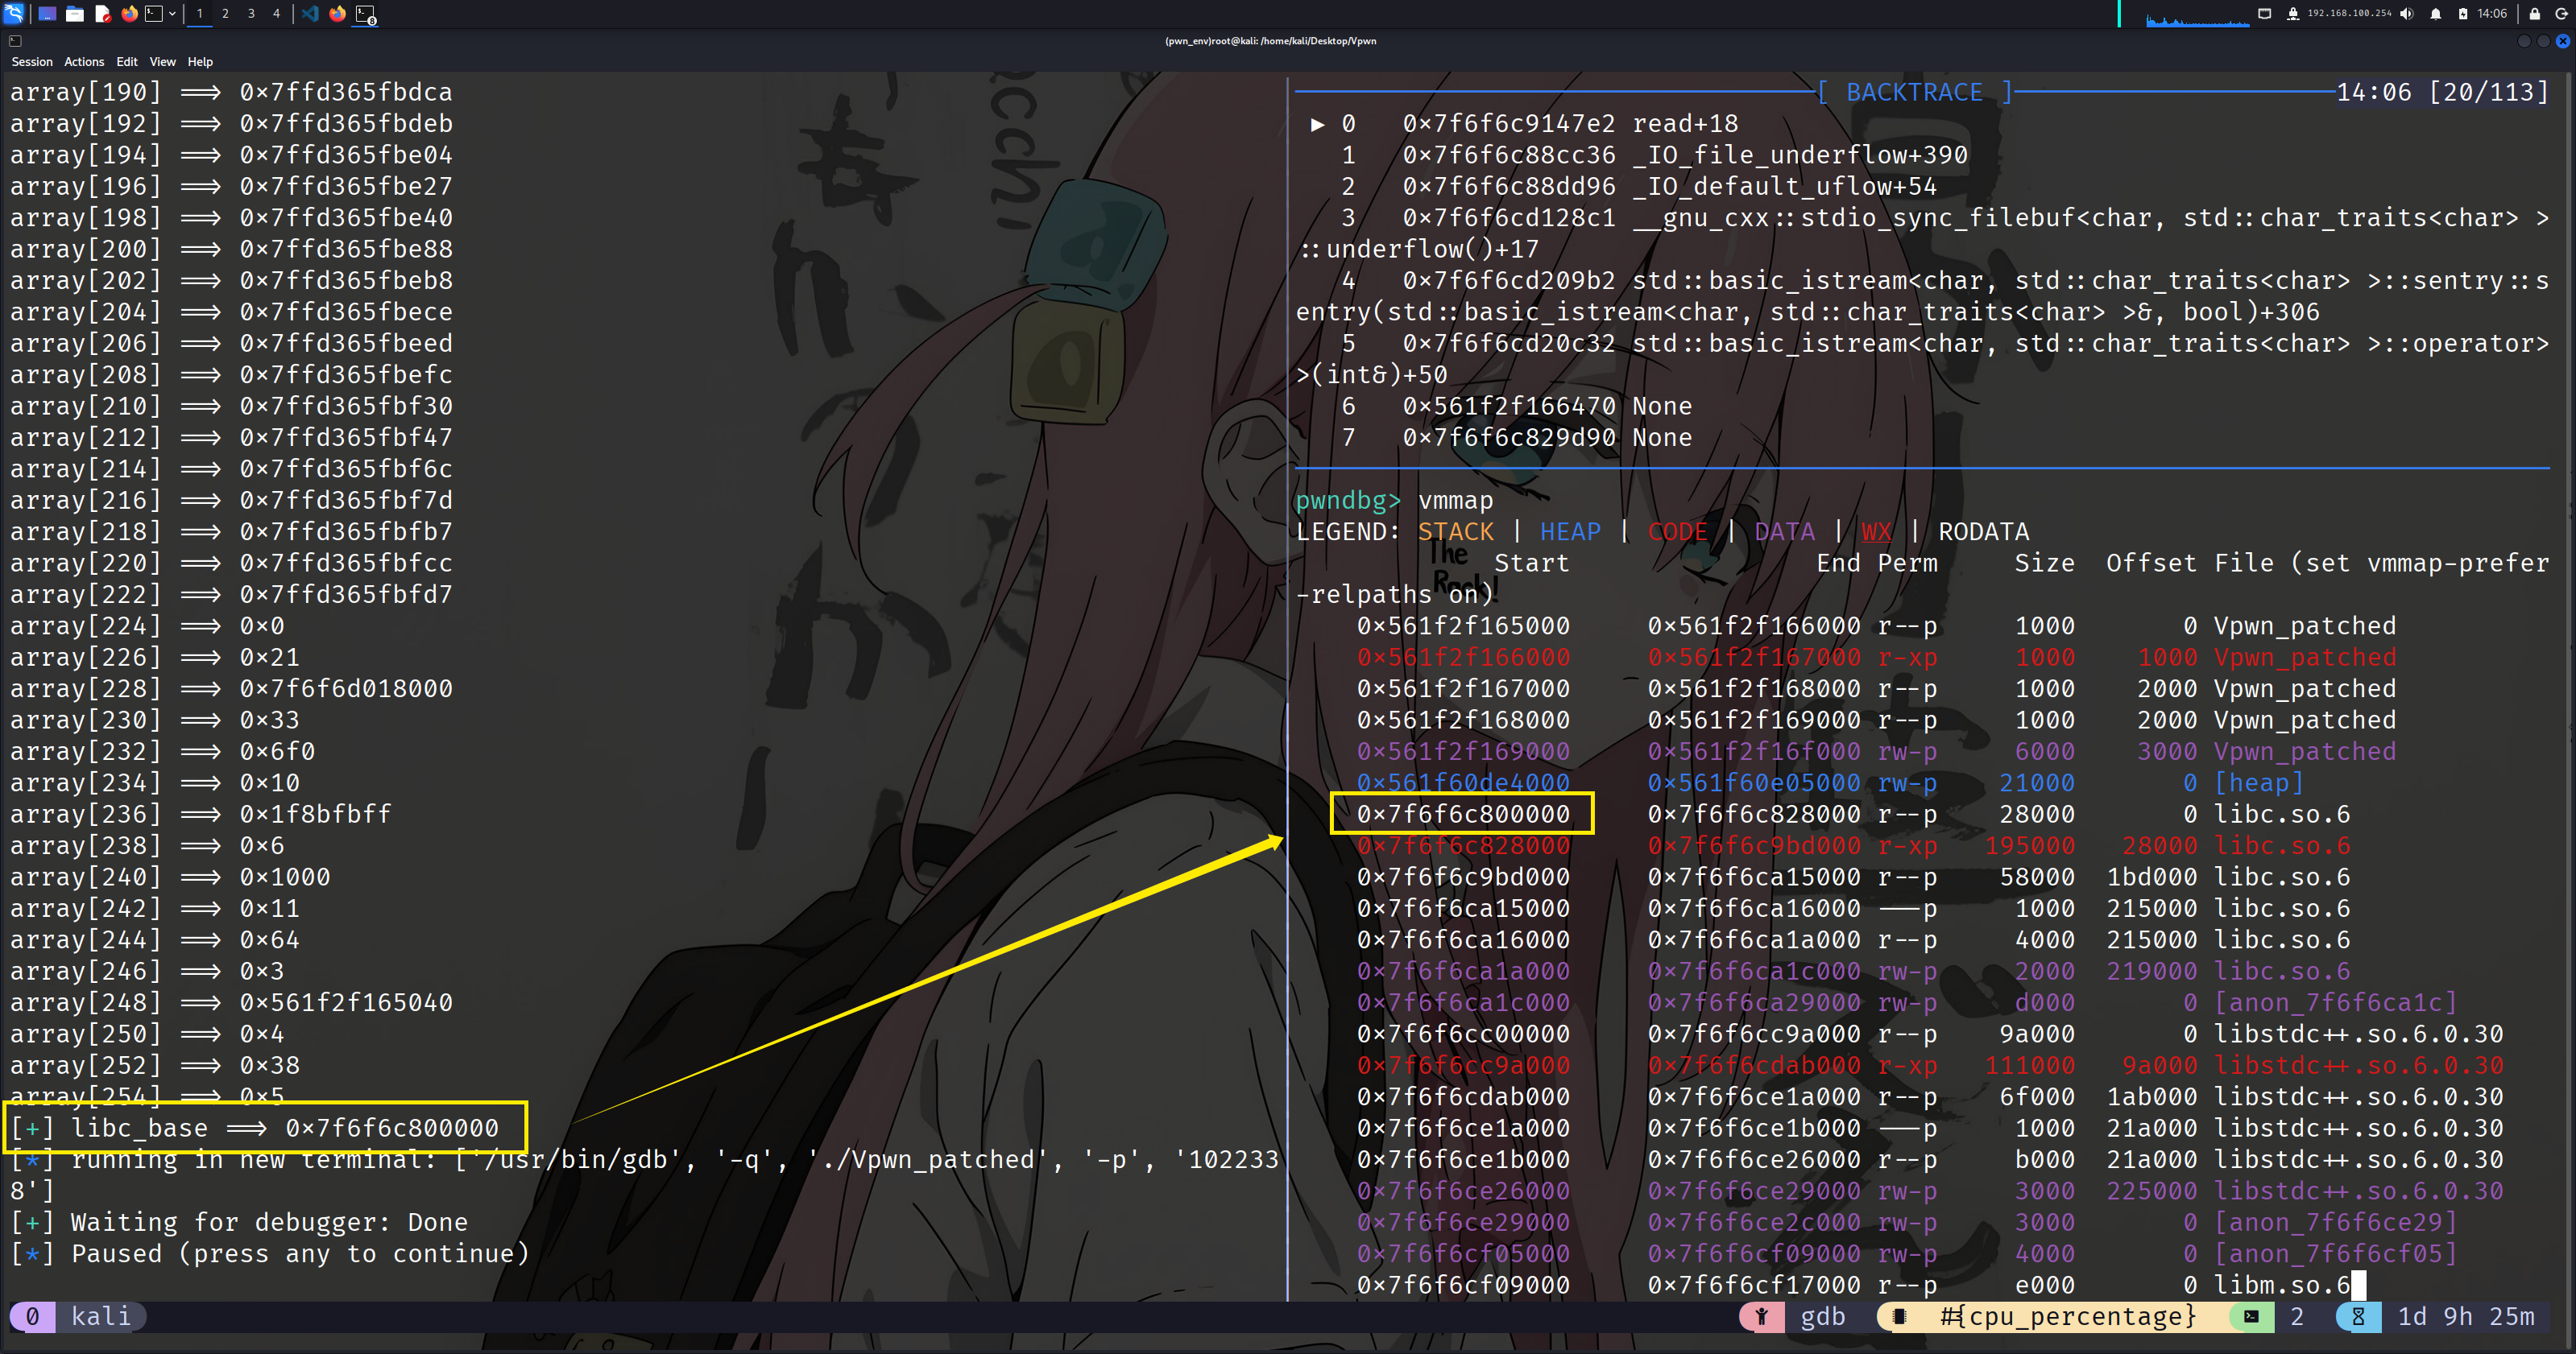The image size is (2576, 1354).
Task: Open a new terminal emulator launcher
Action: pyautogui.click(x=154, y=14)
